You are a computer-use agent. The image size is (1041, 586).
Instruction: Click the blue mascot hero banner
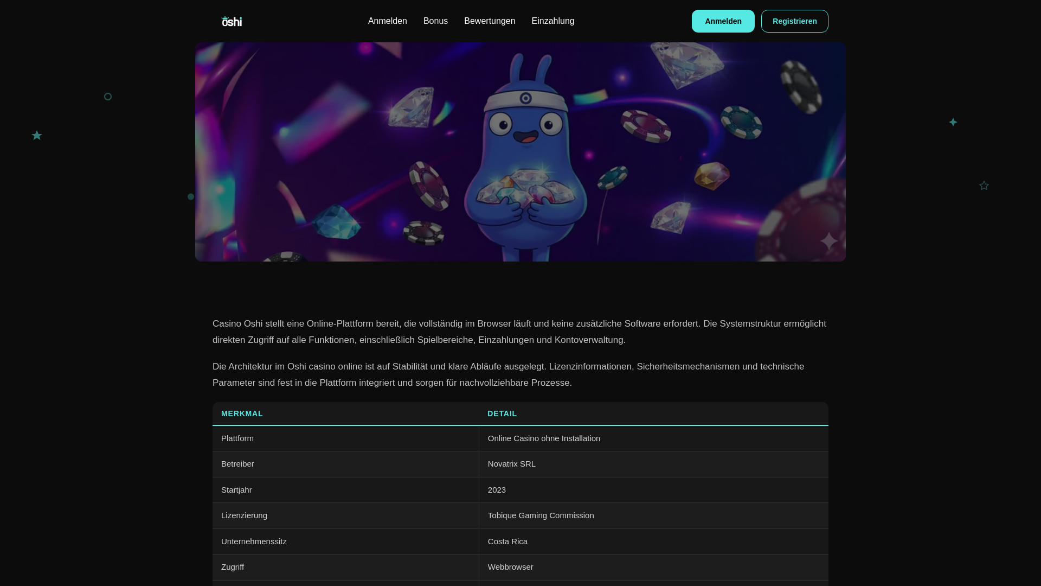pos(520,152)
